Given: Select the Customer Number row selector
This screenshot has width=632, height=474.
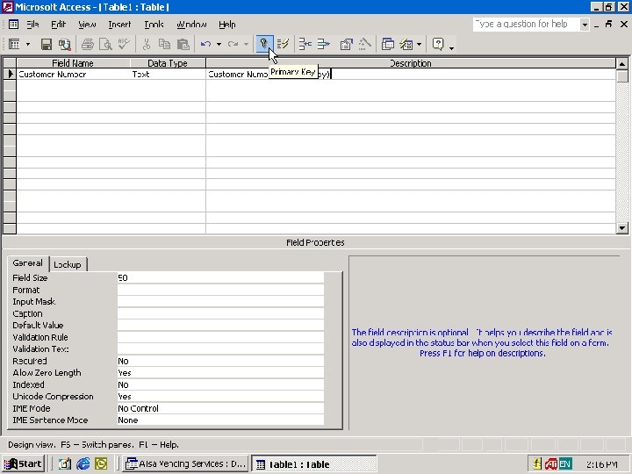Looking at the screenshot, I should (x=10, y=74).
